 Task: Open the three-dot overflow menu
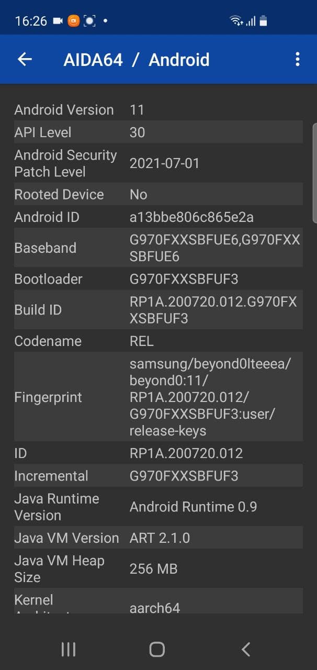click(x=297, y=60)
